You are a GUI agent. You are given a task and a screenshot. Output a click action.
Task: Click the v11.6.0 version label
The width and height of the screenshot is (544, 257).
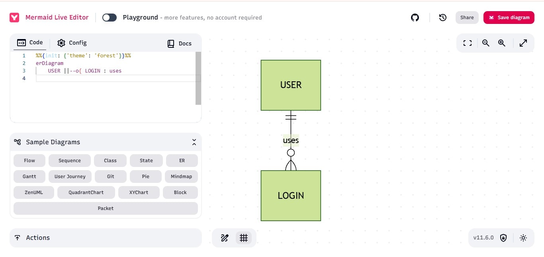pos(483,238)
